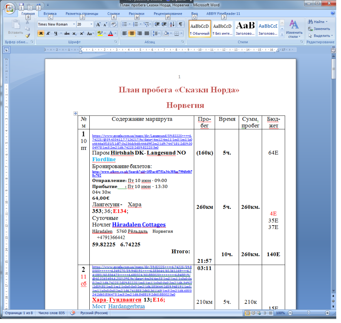Click the justify text alignment icon
Image resolution: width=341 pixels, height=323 pixels.
(x=147, y=33)
